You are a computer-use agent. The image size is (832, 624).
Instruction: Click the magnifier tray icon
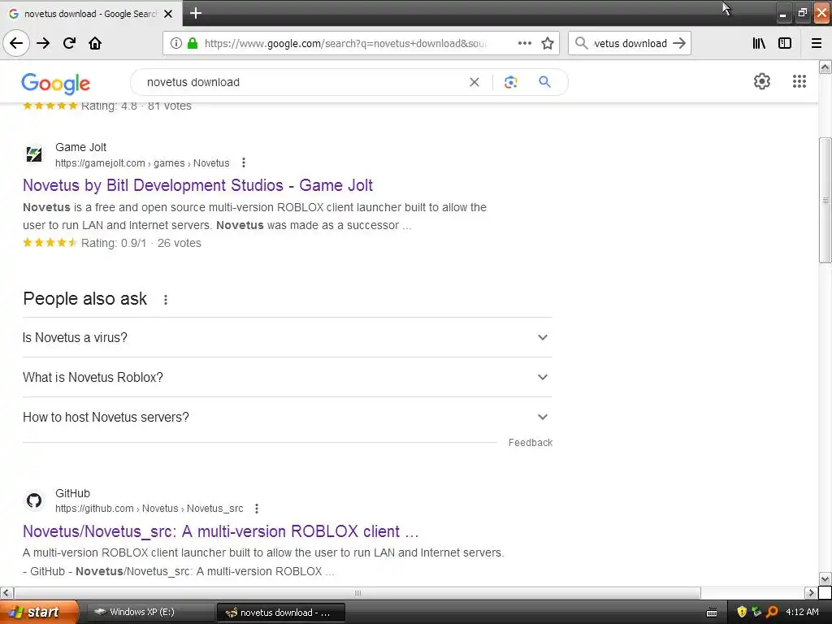(x=772, y=613)
